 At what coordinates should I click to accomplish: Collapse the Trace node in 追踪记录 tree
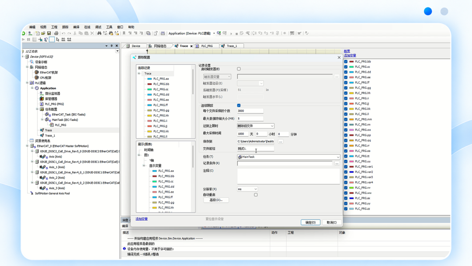pyautogui.click(x=139, y=73)
